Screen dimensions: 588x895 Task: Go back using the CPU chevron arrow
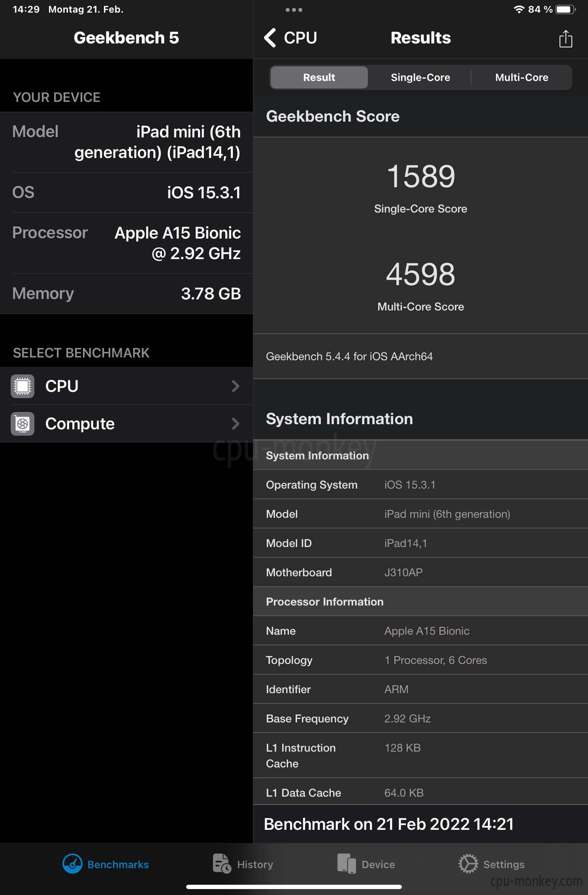[270, 38]
